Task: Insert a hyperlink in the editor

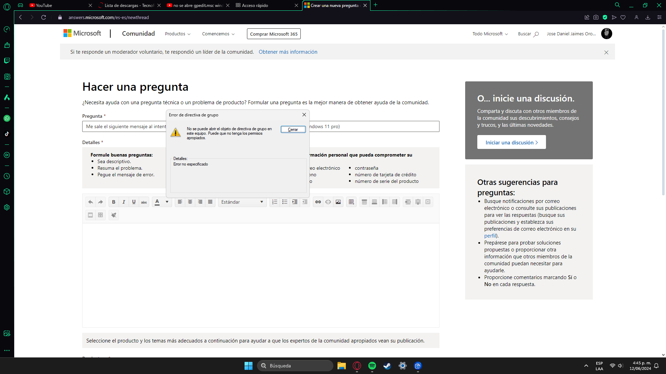Action: (x=318, y=202)
